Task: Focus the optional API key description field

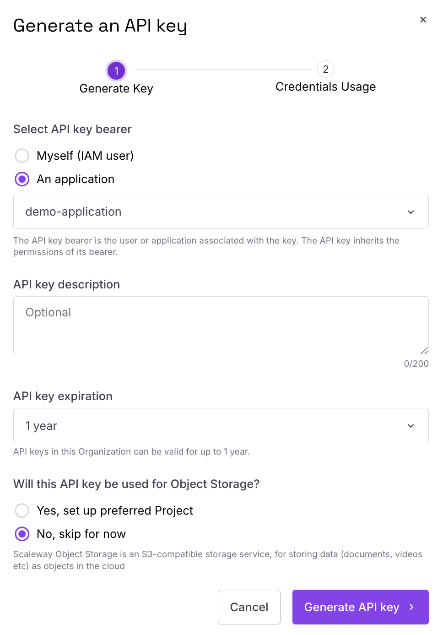Action: (221, 326)
